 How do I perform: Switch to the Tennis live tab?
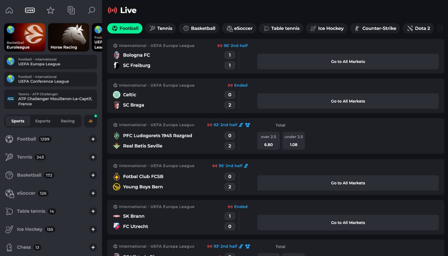[160, 28]
